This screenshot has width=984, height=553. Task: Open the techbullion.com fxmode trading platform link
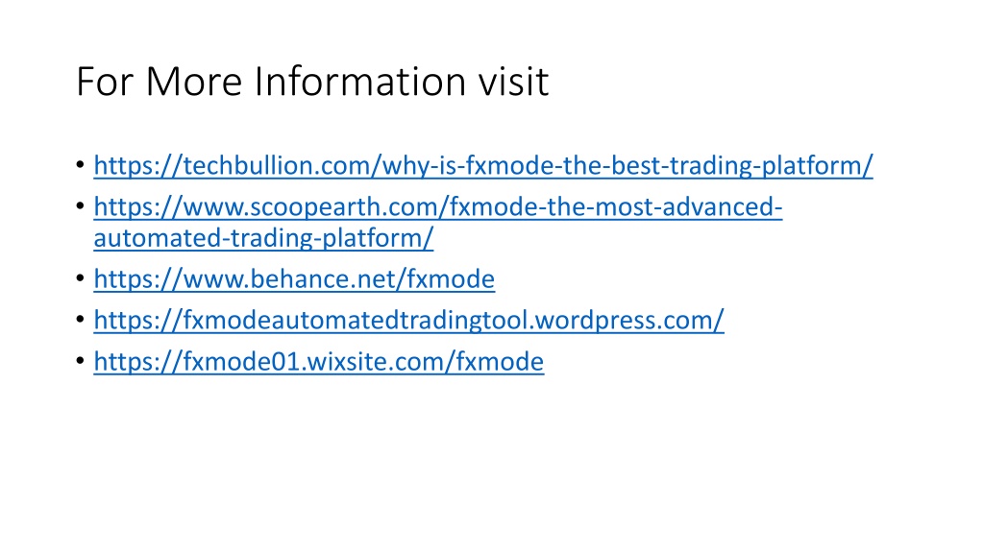click(483, 166)
